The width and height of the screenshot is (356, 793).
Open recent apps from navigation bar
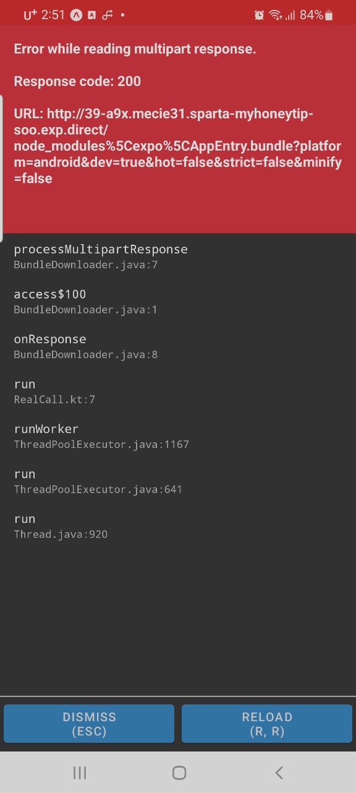80,773
